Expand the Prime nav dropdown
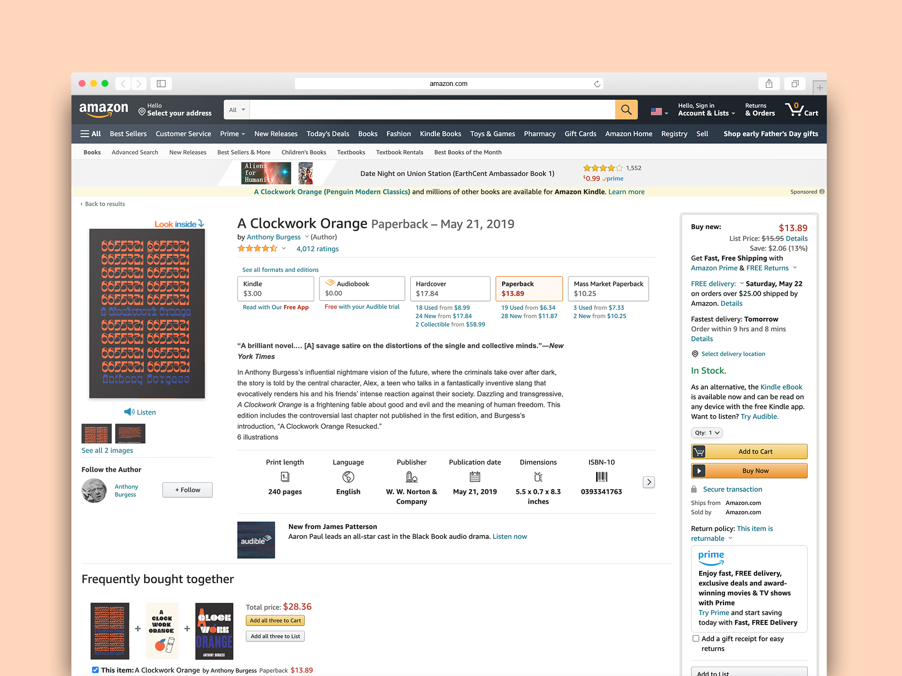Image resolution: width=902 pixels, height=676 pixels. click(233, 134)
